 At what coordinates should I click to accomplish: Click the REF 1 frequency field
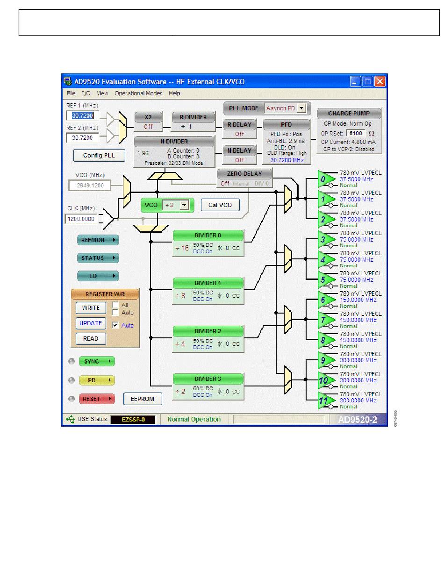(x=82, y=115)
